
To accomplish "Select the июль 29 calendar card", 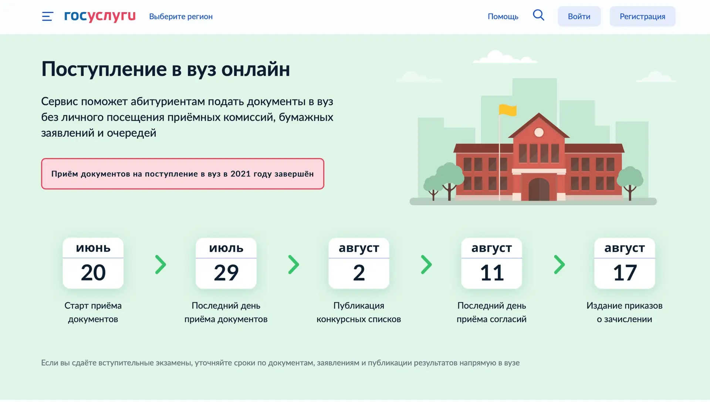I will point(226,263).
